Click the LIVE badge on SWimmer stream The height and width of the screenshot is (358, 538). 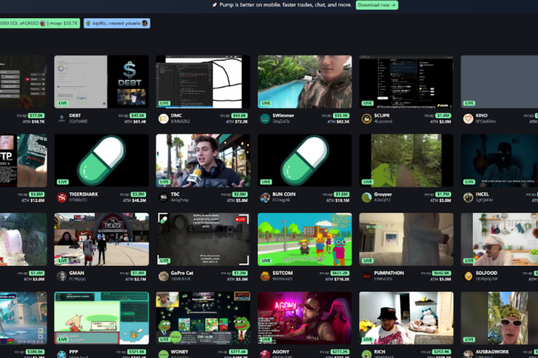coord(266,103)
